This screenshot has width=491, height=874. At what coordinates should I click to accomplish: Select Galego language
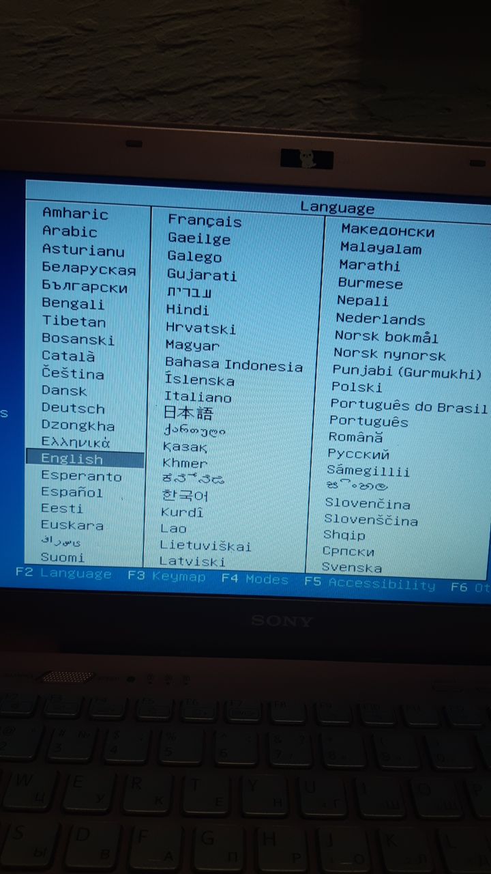(x=194, y=257)
